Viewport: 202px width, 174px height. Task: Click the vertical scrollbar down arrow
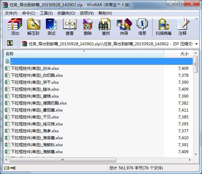click(196, 154)
